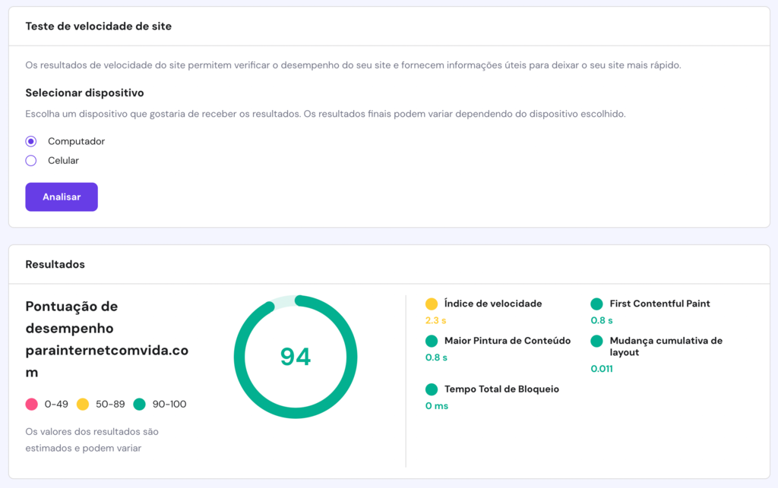Screen dimensions: 778x488
Task: Click the 0.011 layout shift value
Action: point(602,369)
